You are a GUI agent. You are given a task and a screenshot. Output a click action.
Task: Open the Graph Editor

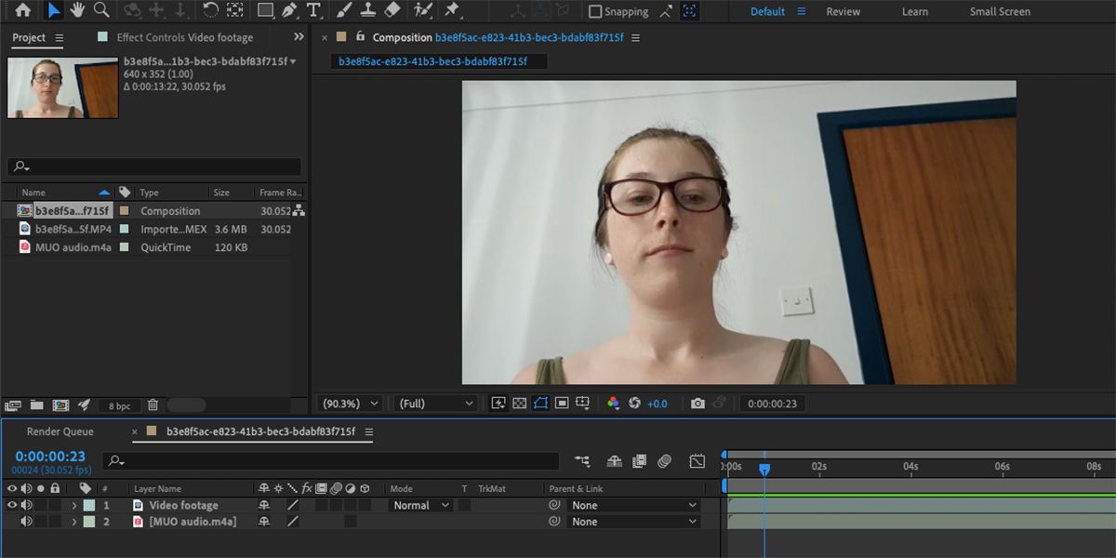697,460
